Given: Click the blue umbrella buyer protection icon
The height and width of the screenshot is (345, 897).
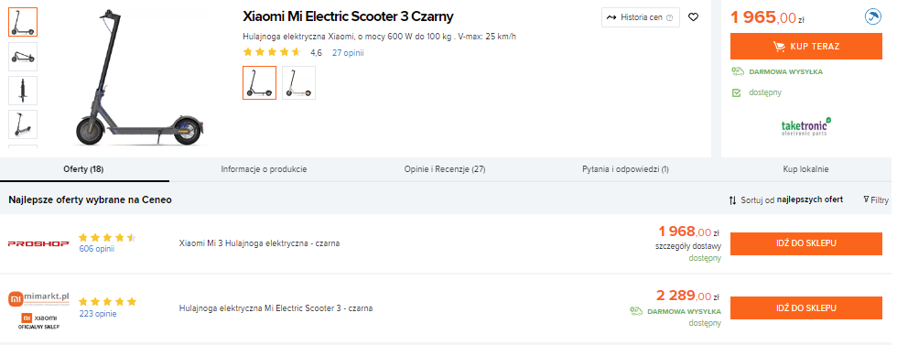Looking at the screenshot, I should click(873, 17).
